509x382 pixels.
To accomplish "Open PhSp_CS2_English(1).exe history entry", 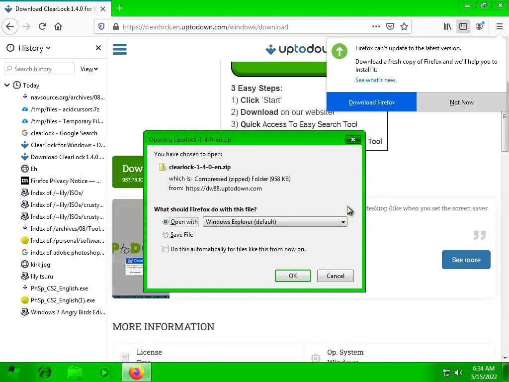I will click(58, 300).
